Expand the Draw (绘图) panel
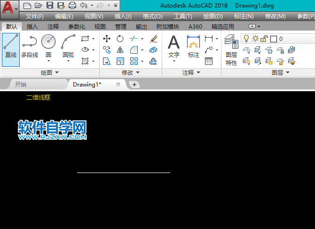 click(x=50, y=72)
